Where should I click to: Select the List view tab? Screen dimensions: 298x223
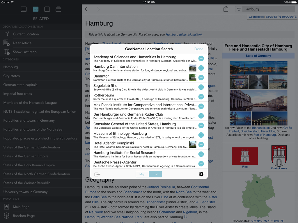pos(155,174)
